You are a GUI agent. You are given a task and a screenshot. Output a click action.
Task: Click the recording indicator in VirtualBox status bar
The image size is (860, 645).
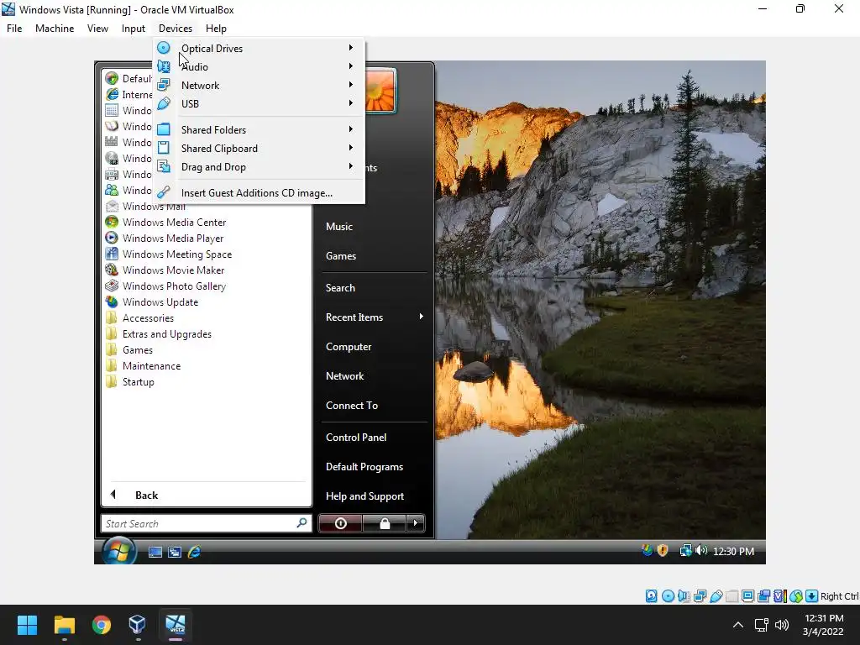[763, 596]
